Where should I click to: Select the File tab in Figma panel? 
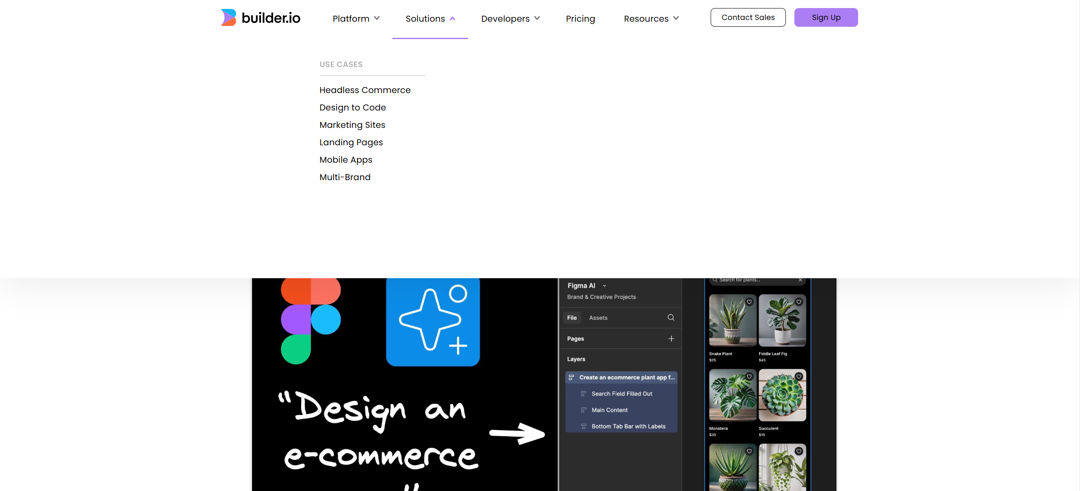tap(572, 318)
